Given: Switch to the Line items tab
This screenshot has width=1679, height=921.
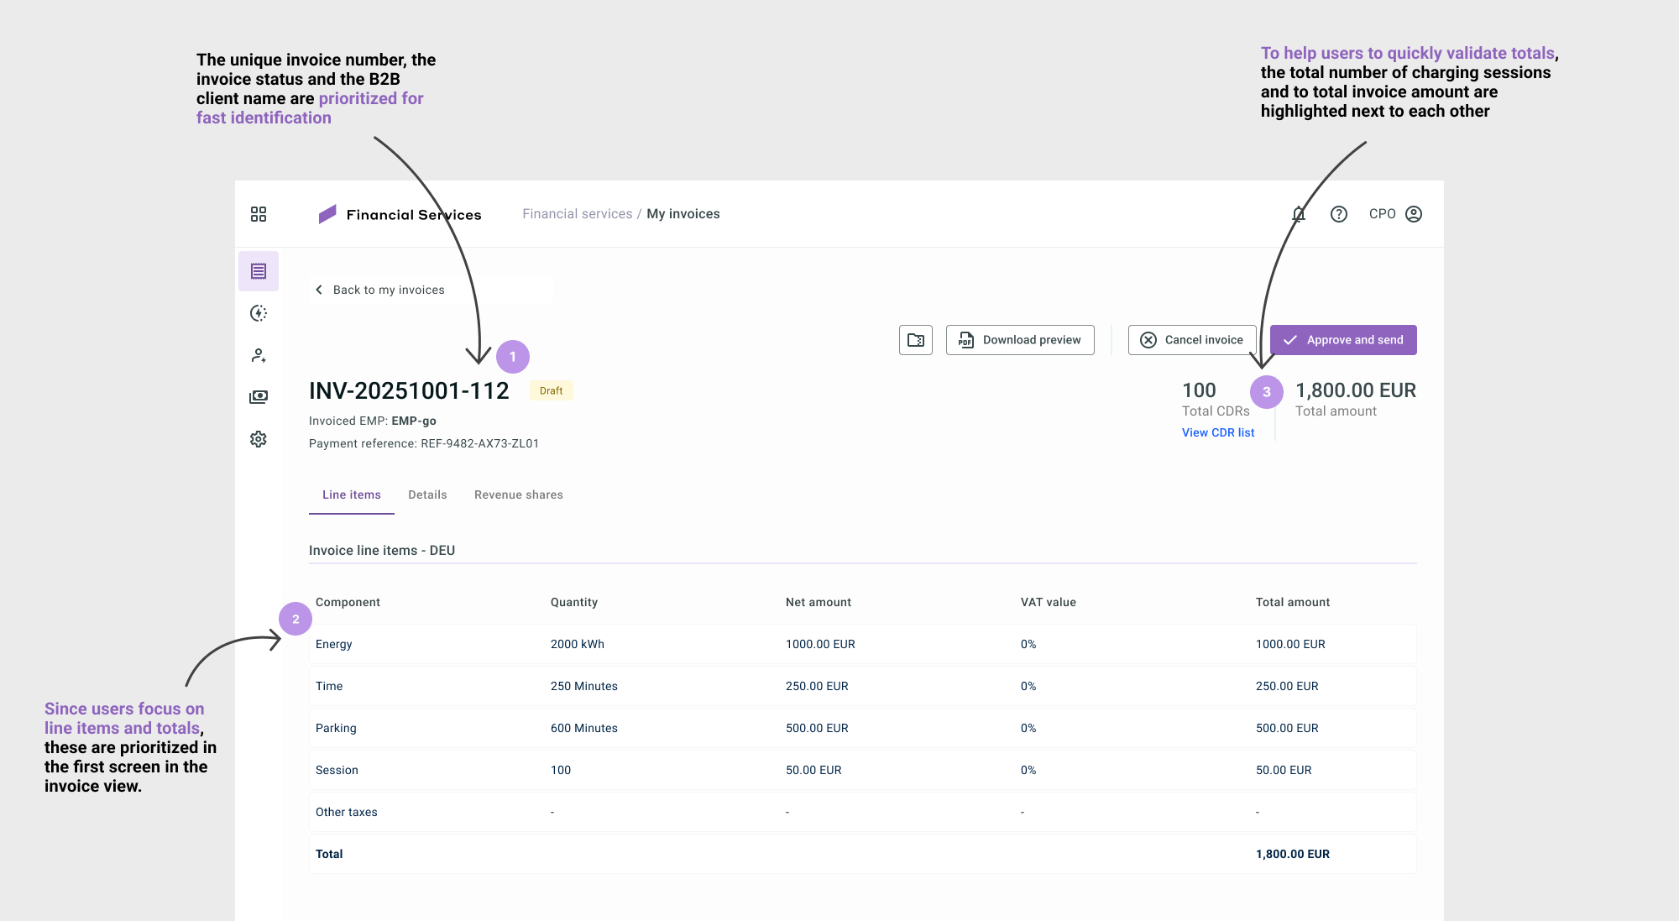Looking at the screenshot, I should pyautogui.click(x=352, y=495).
